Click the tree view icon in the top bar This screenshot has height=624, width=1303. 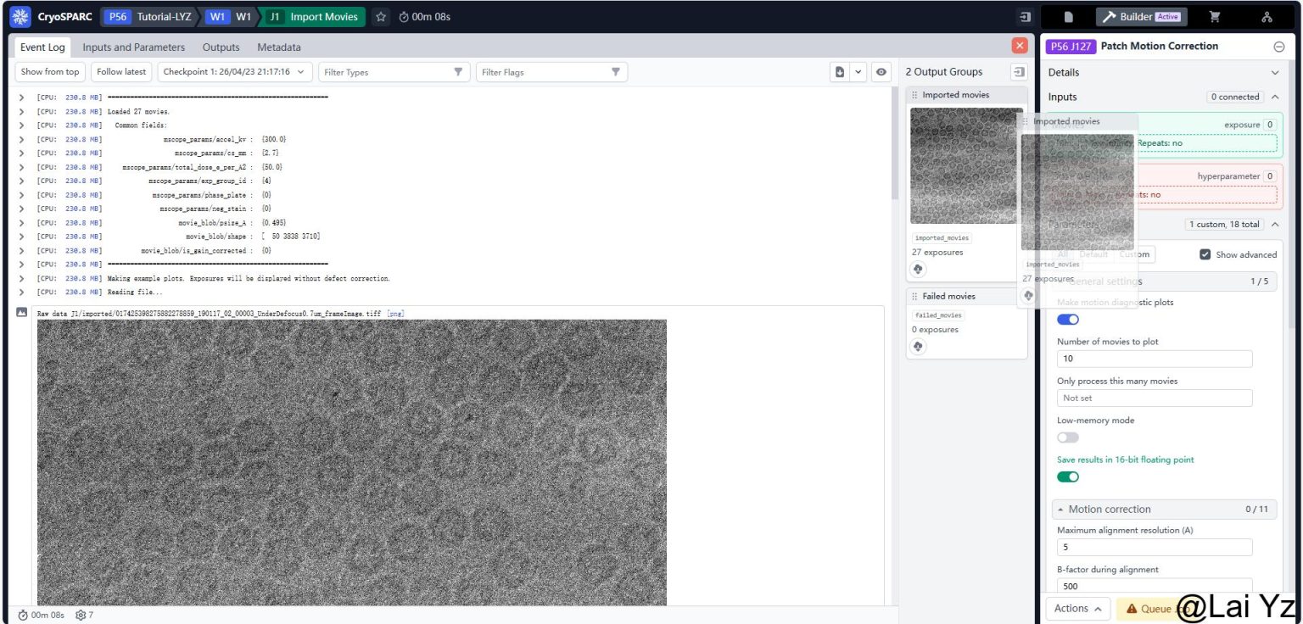point(1267,16)
